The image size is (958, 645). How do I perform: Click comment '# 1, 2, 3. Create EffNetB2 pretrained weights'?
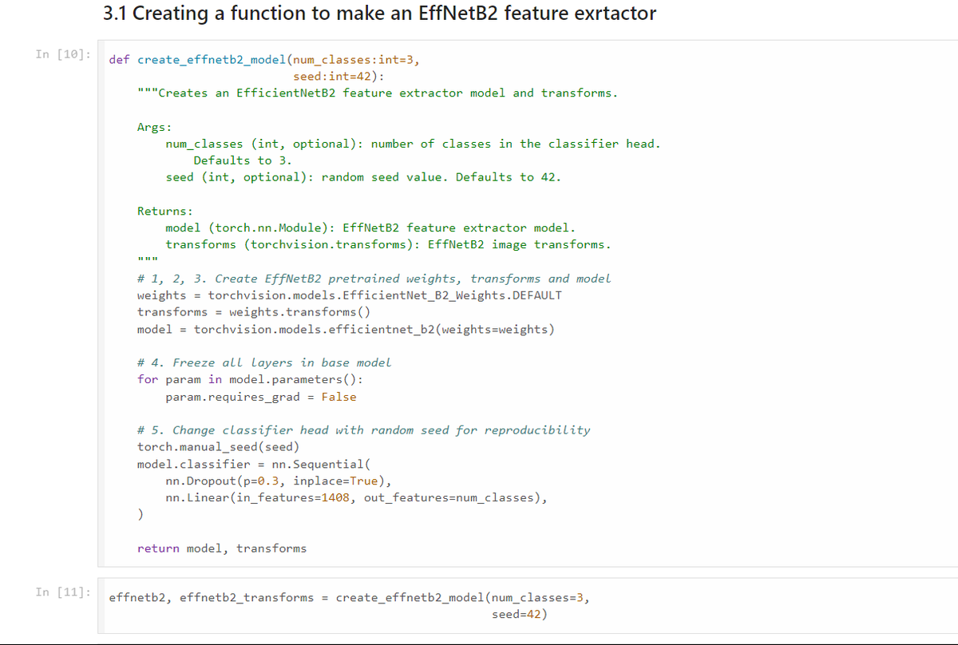(x=374, y=279)
